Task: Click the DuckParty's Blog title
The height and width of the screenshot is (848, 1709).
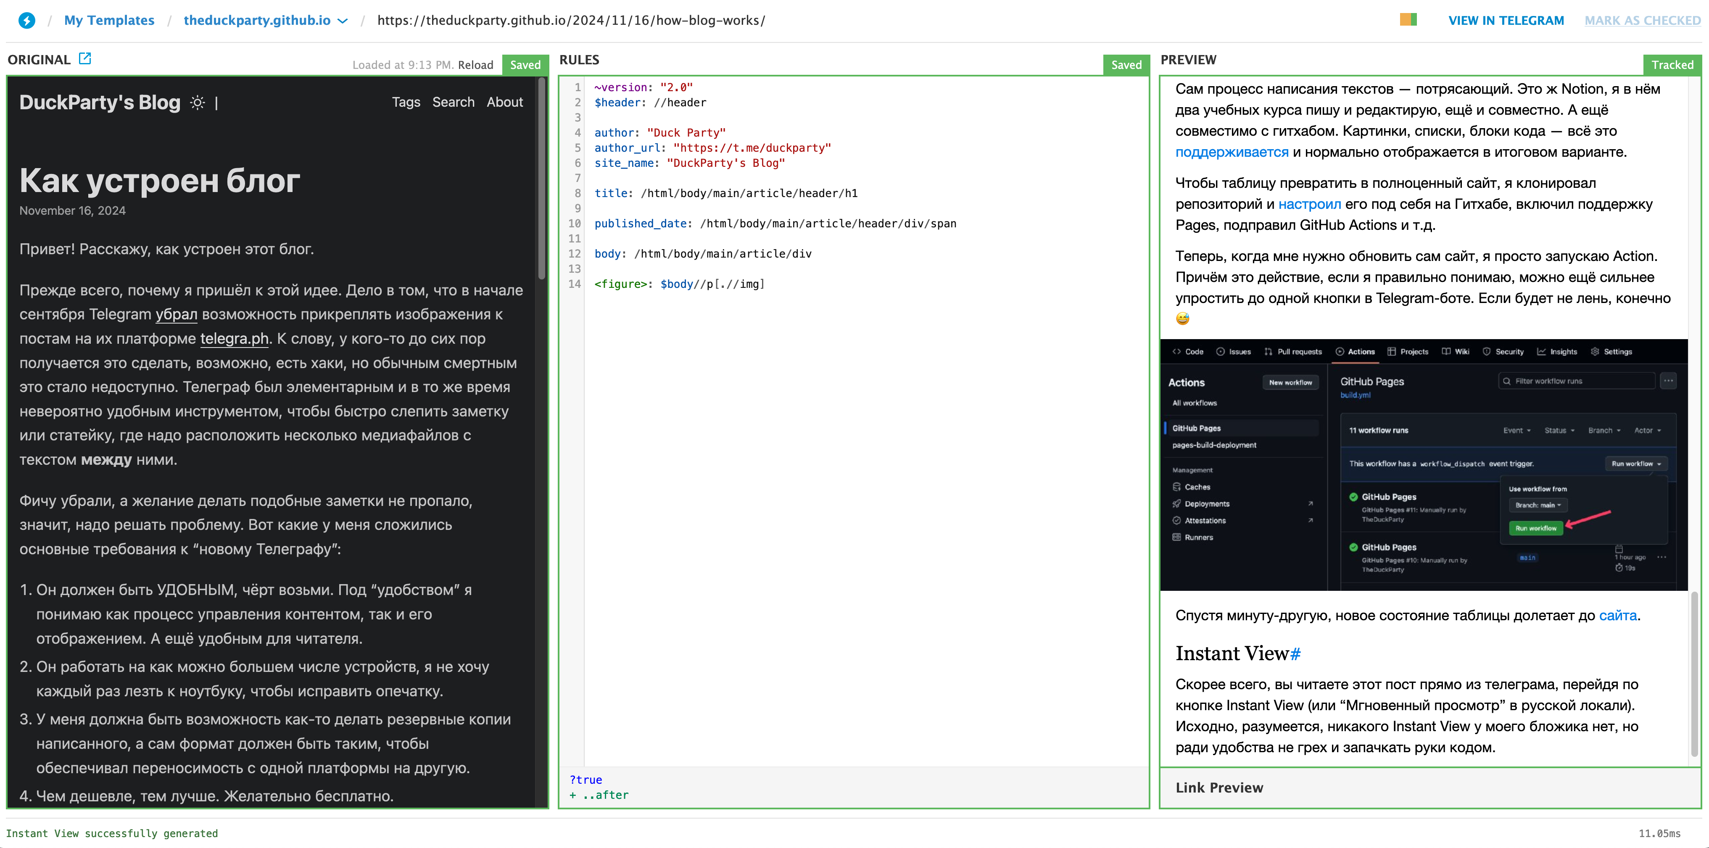Action: coord(100,102)
